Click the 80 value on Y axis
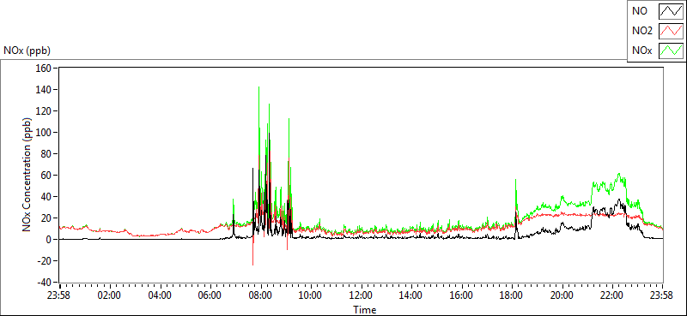Viewport: 687px width, 316px height. click(x=47, y=154)
